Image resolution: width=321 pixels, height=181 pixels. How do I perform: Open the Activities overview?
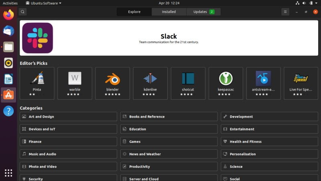point(10,3)
